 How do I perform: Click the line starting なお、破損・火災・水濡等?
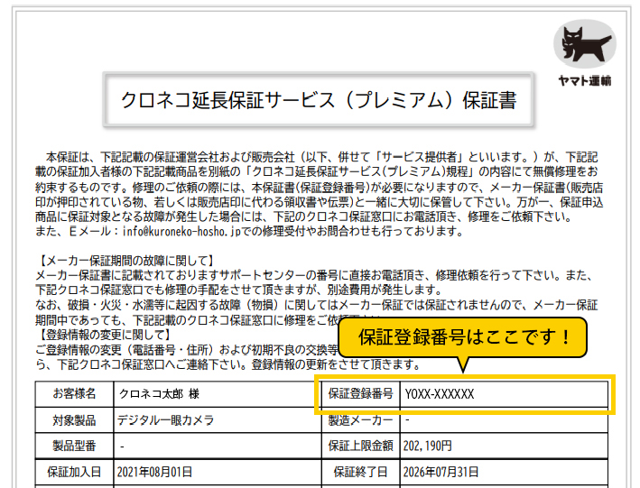[x=316, y=305]
